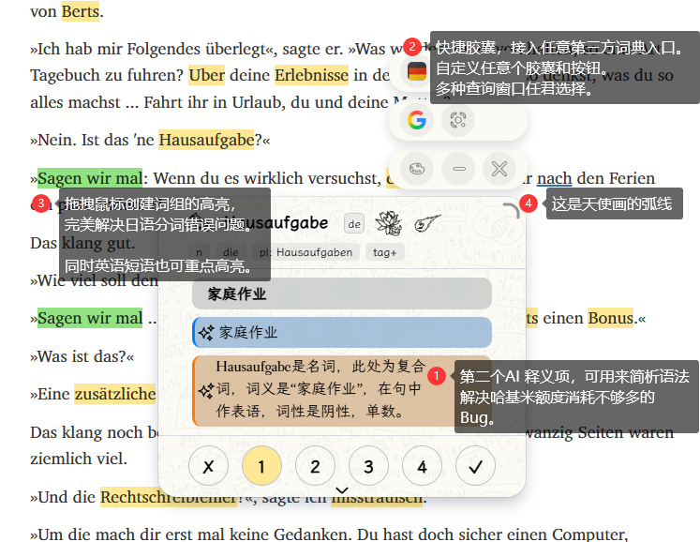700x542 pixels.
Task: Click the screen capture scan icon
Action: pyautogui.click(x=458, y=120)
